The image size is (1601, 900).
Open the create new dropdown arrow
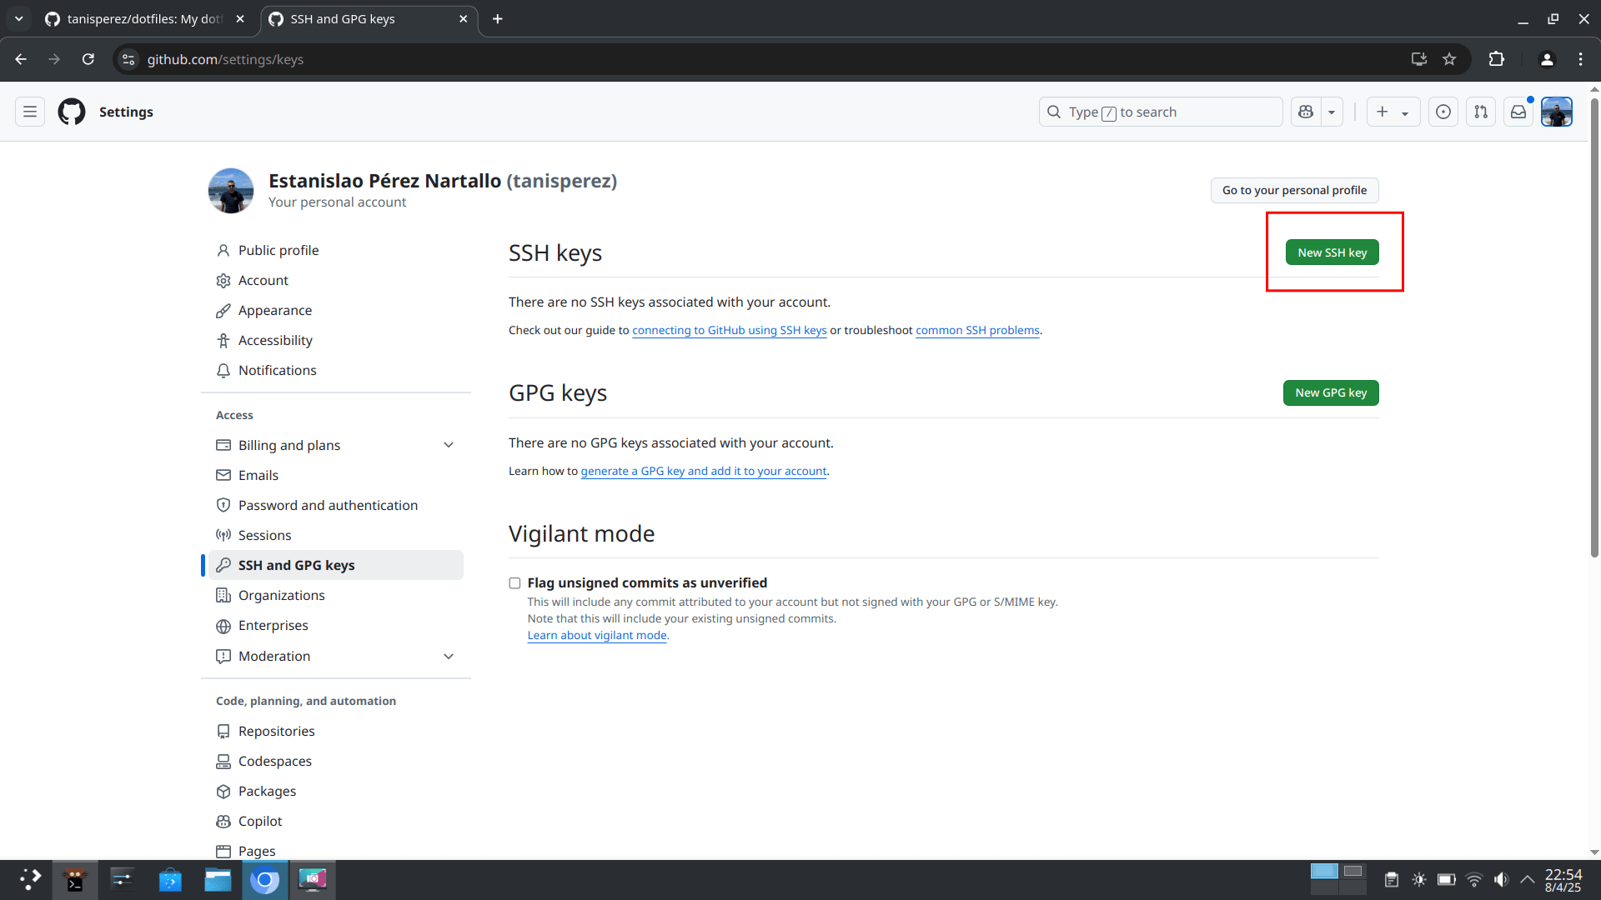[1406, 111]
